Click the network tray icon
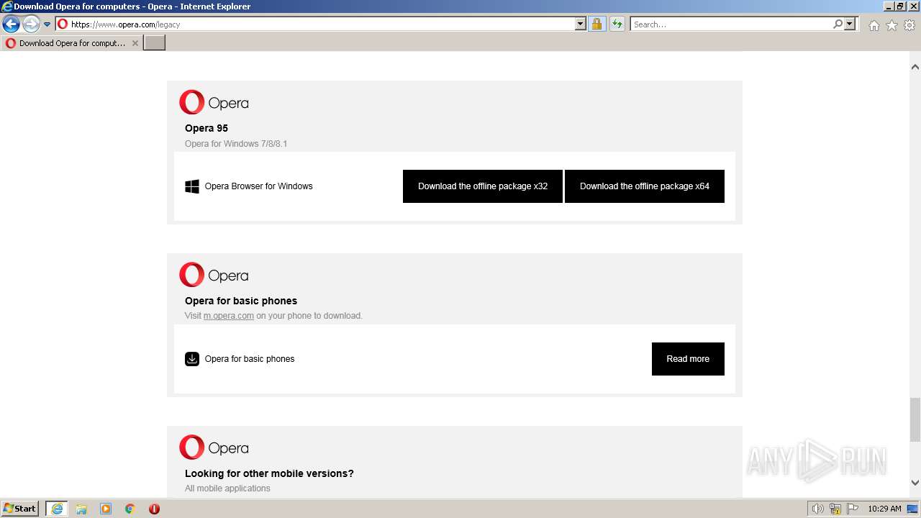921x518 pixels. 835,509
